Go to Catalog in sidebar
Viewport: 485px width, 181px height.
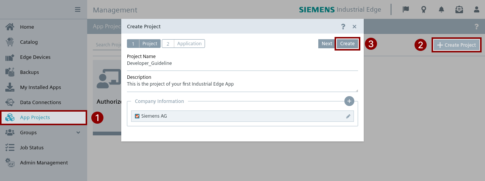point(29,42)
